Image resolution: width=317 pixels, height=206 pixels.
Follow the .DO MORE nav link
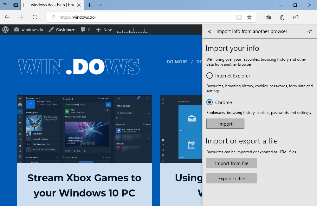(x=177, y=62)
